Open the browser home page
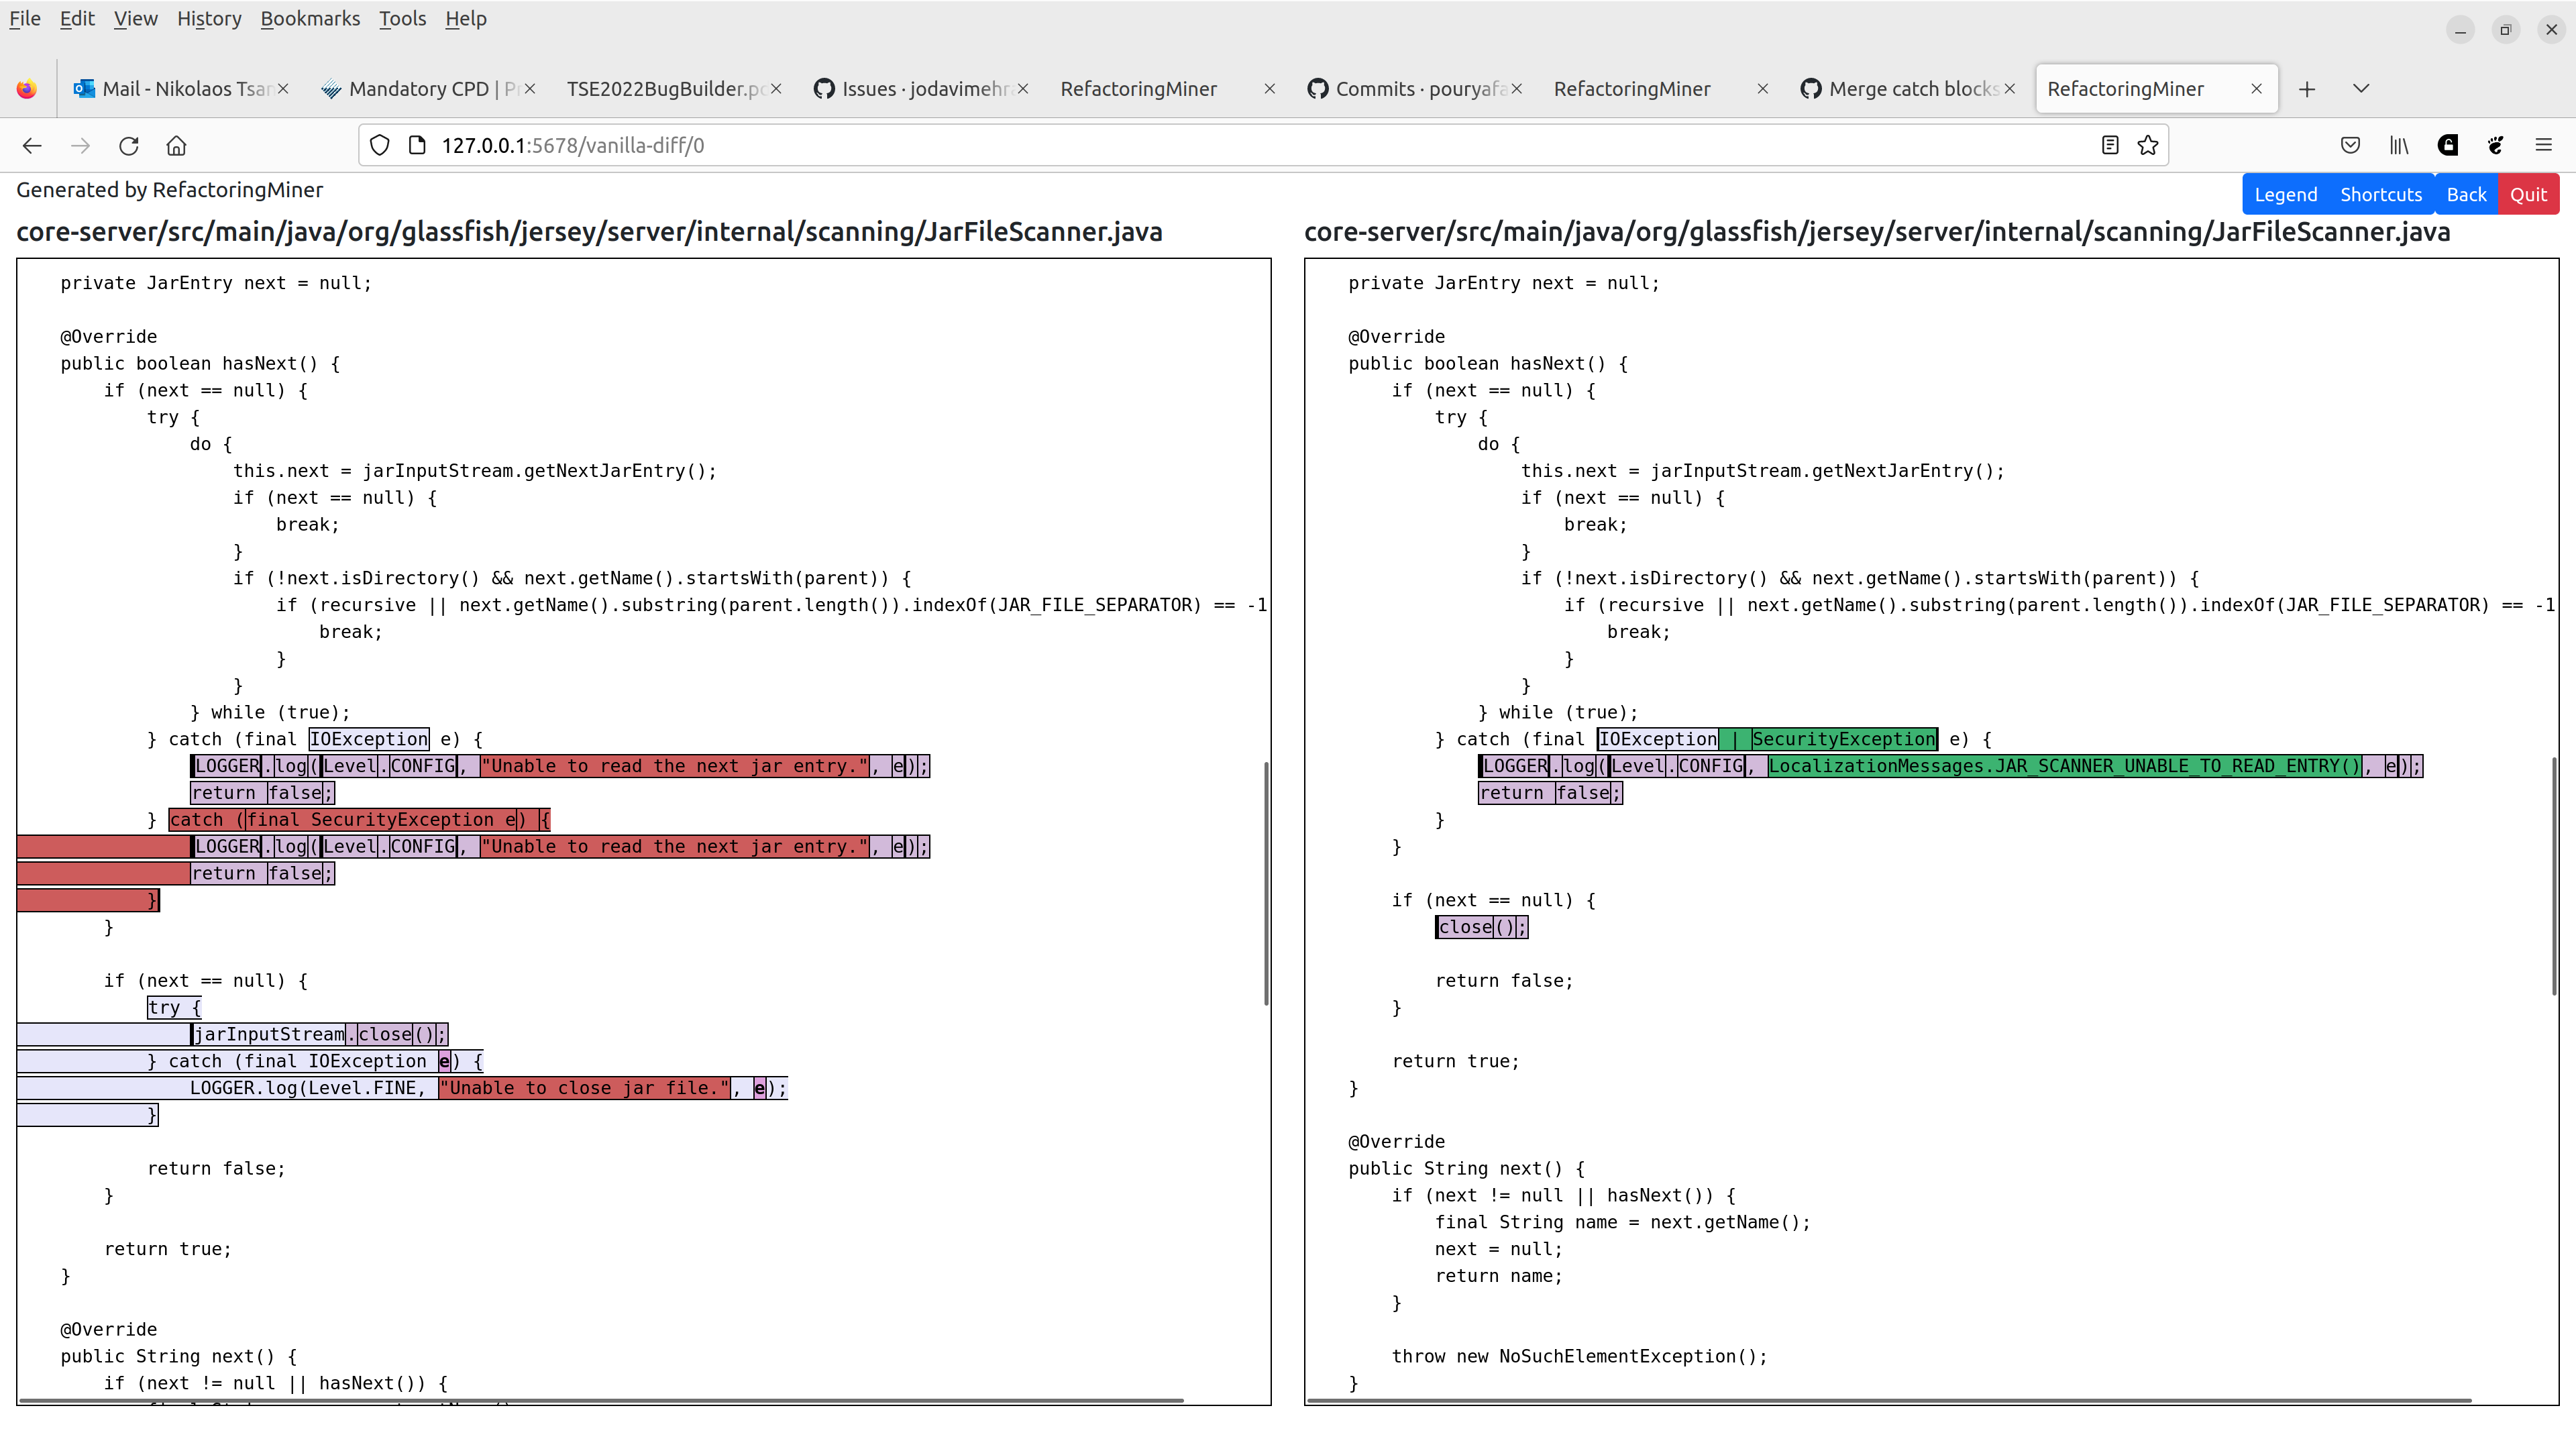The image size is (2576, 1449). (177, 145)
